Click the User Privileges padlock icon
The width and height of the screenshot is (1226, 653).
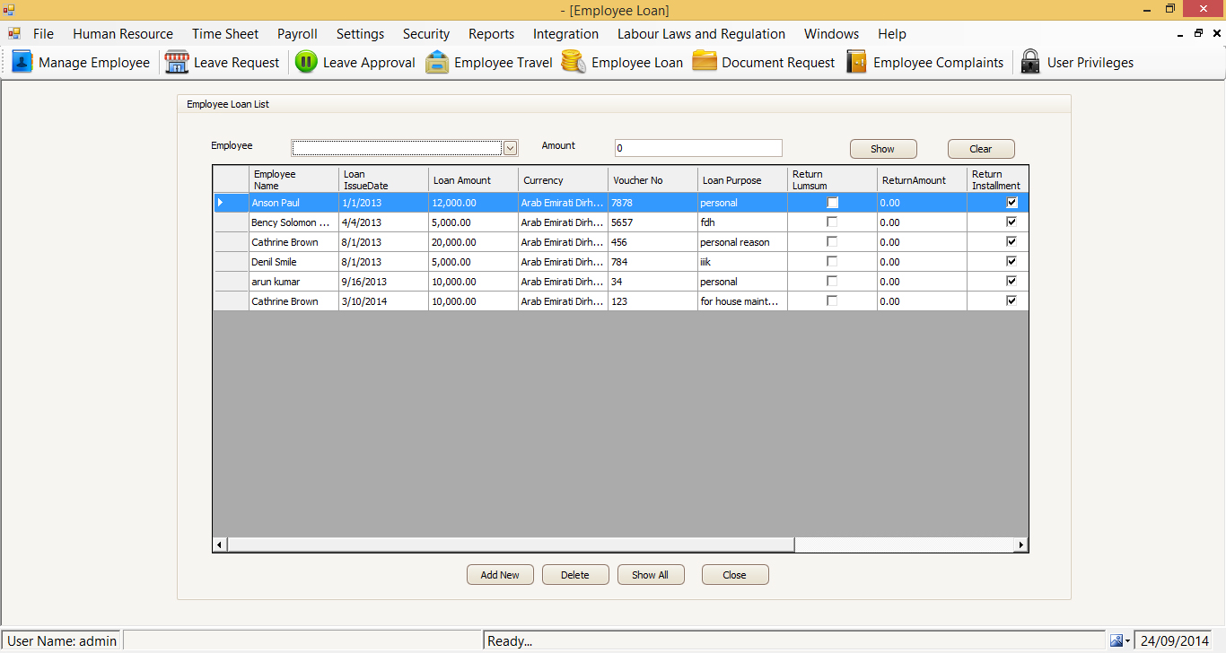(1030, 62)
